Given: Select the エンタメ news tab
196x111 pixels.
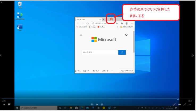Looking at the screenshot, I should pyautogui.click(x=96, y=71).
